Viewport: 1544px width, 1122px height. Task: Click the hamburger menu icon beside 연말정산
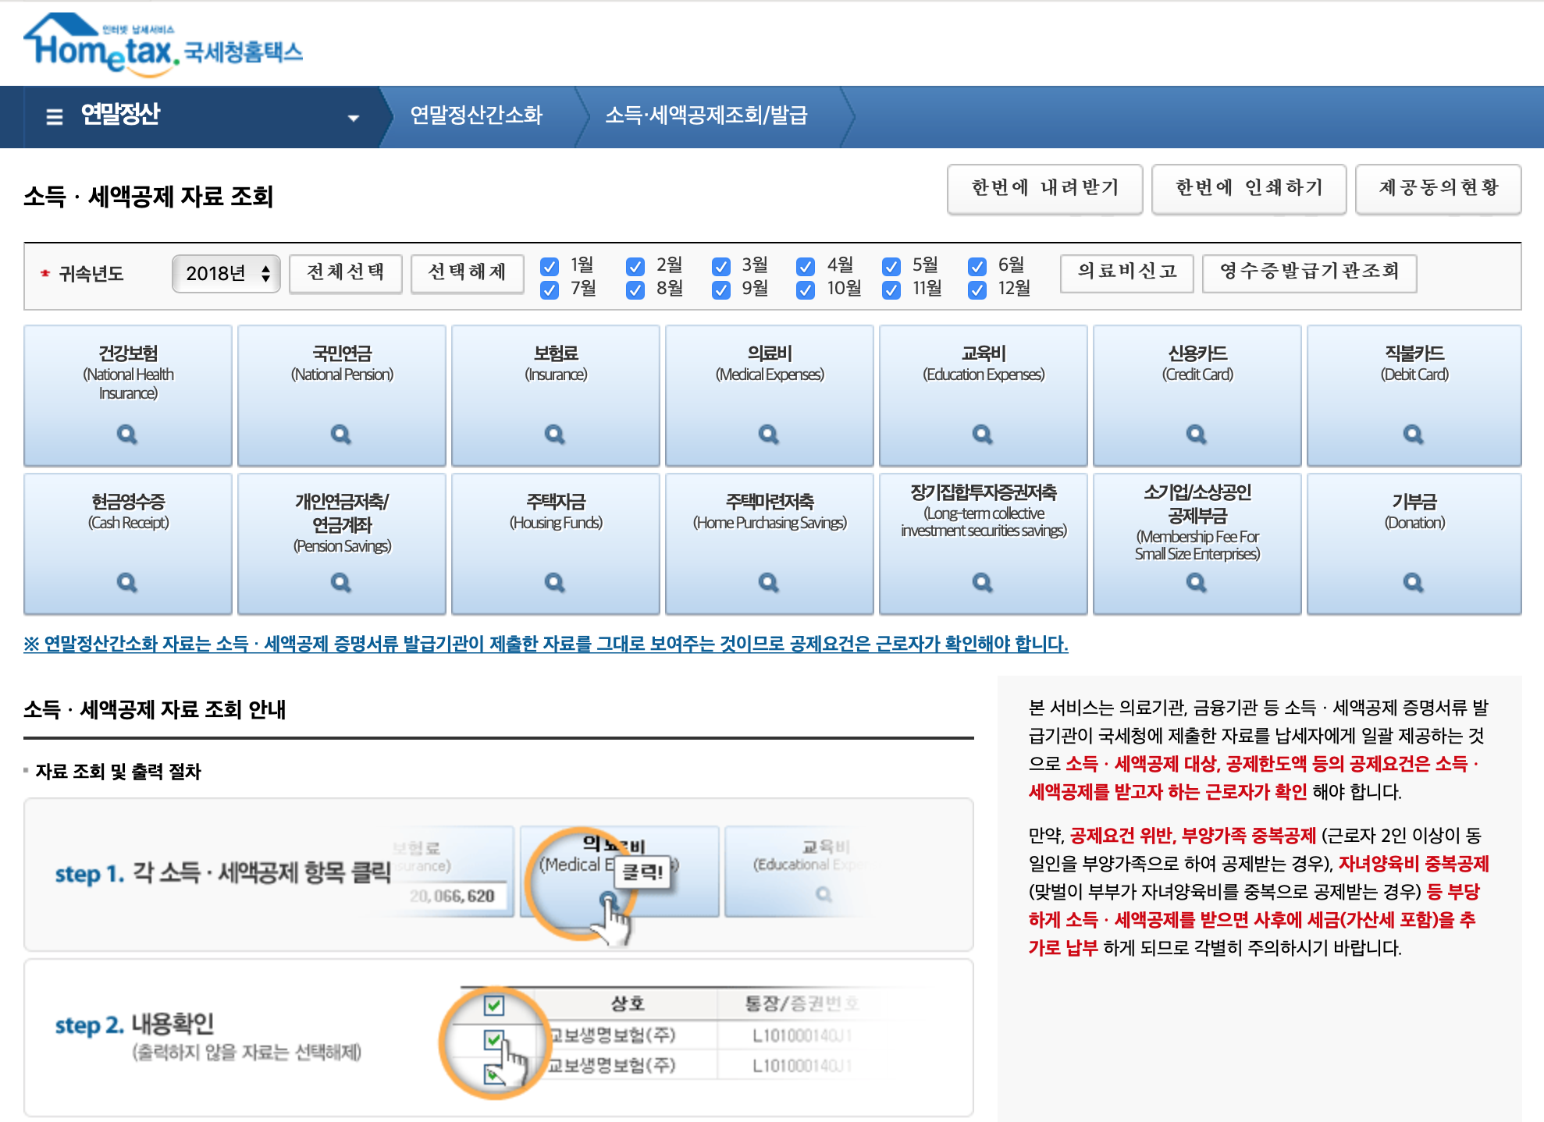point(55,117)
